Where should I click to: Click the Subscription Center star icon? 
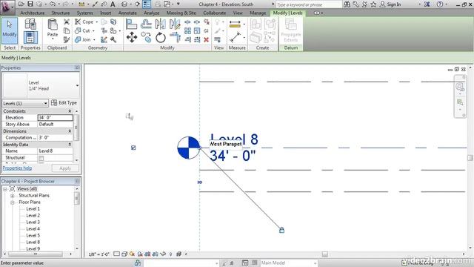[x=373, y=4]
